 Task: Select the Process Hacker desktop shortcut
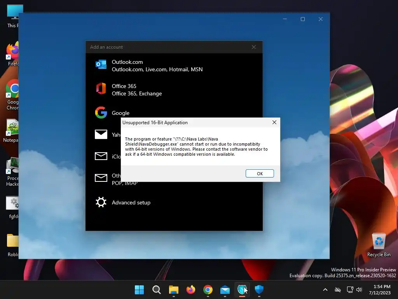[x=13, y=172]
